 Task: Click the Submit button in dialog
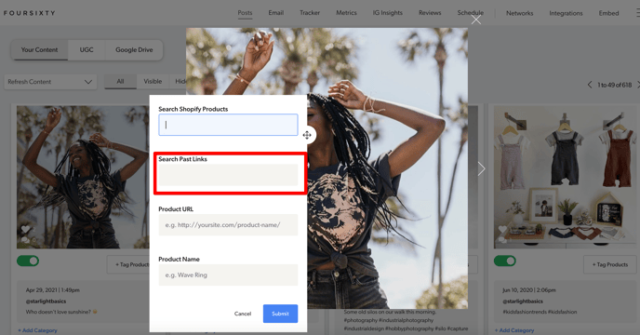pyautogui.click(x=280, y=314)
